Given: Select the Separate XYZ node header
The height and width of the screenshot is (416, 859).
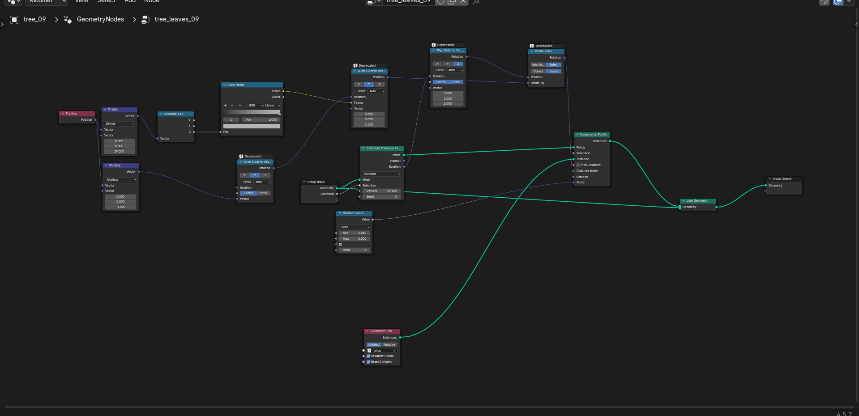Looking at the screenshot, I should click(175, 114).
